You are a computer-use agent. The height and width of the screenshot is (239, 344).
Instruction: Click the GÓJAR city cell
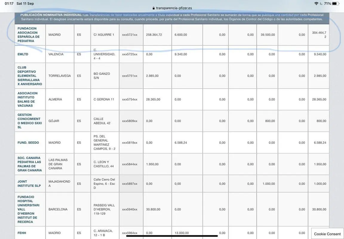pos(60,121)
